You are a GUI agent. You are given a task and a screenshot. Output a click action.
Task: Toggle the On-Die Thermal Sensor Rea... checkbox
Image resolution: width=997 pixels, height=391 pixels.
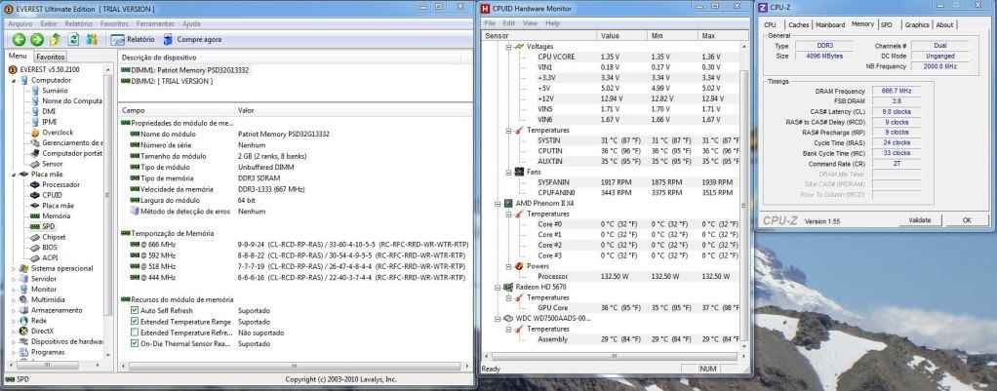coord(135,343)
